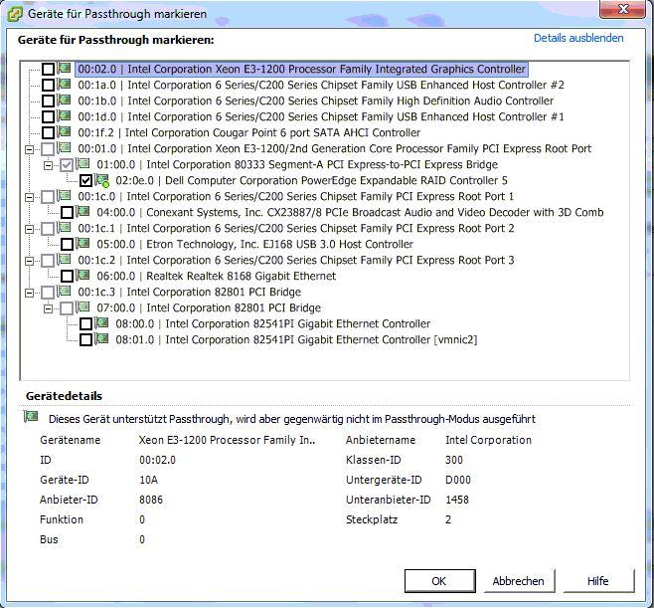Click device icon of 01:00.0 80333 Express Bridge
This screenshot has height=608, width=654.
83,163
